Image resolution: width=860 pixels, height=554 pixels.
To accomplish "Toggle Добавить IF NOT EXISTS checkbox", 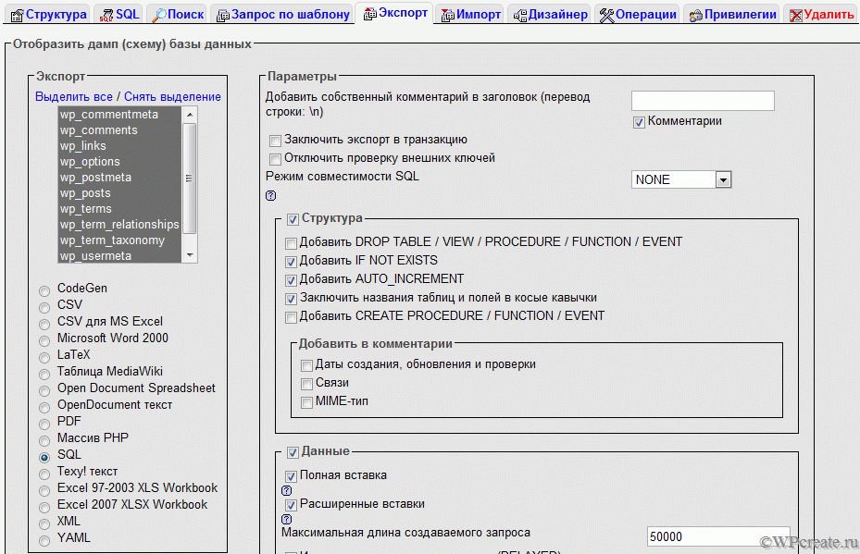I will click(x=292, y=262).
